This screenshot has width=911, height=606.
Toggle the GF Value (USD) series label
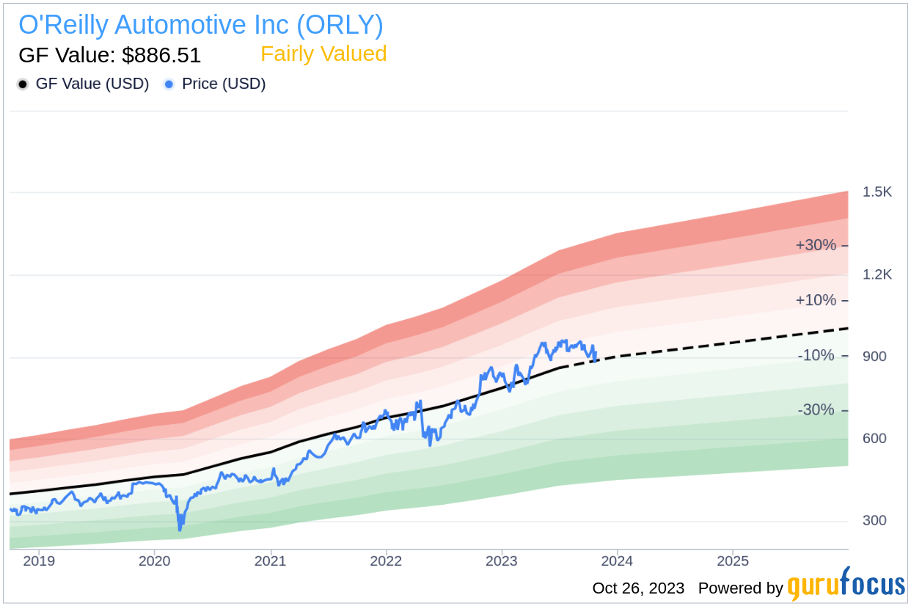(92, 84)
